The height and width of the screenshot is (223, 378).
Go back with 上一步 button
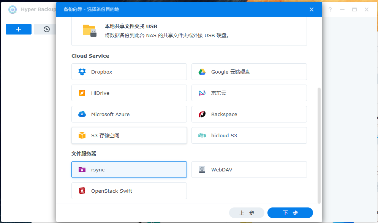pyautogui.click(x=247, y=213)
